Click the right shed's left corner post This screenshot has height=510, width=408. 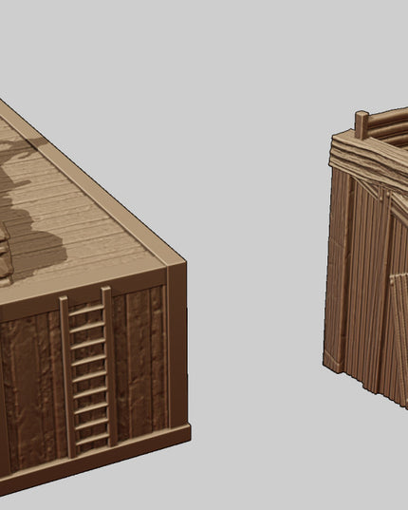click(338, 267)
